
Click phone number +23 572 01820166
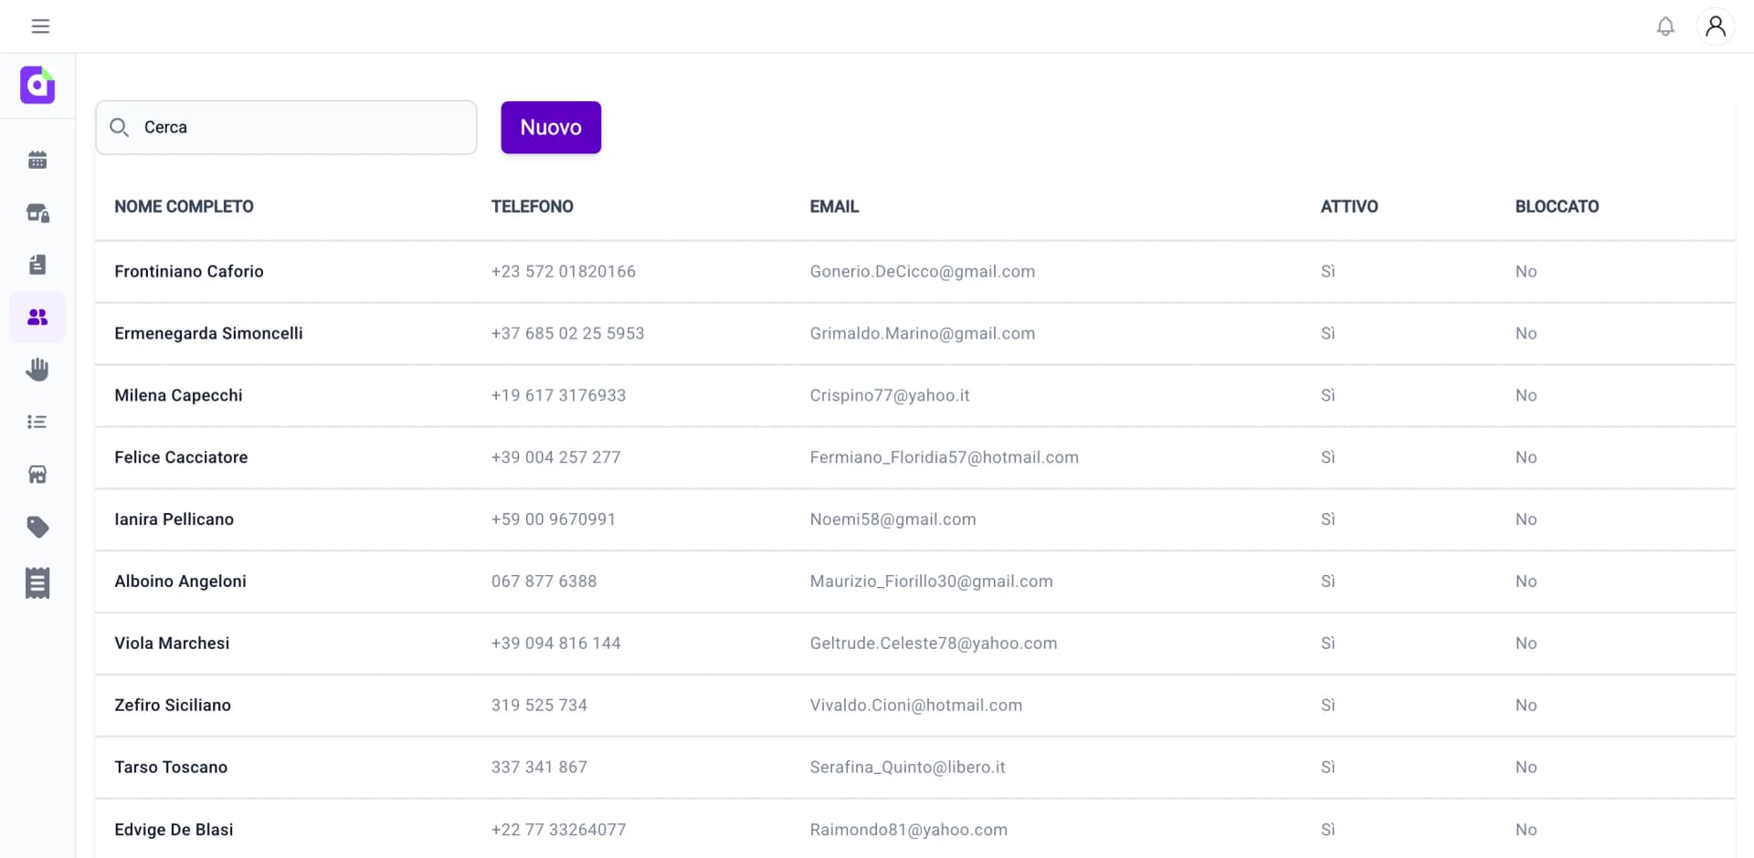[x=563, y=271]
